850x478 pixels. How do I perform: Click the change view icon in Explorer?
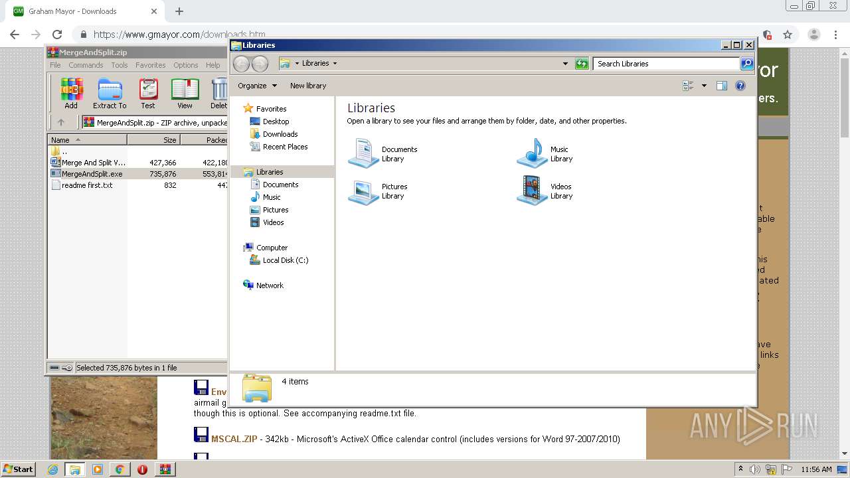tap(688, 86)
